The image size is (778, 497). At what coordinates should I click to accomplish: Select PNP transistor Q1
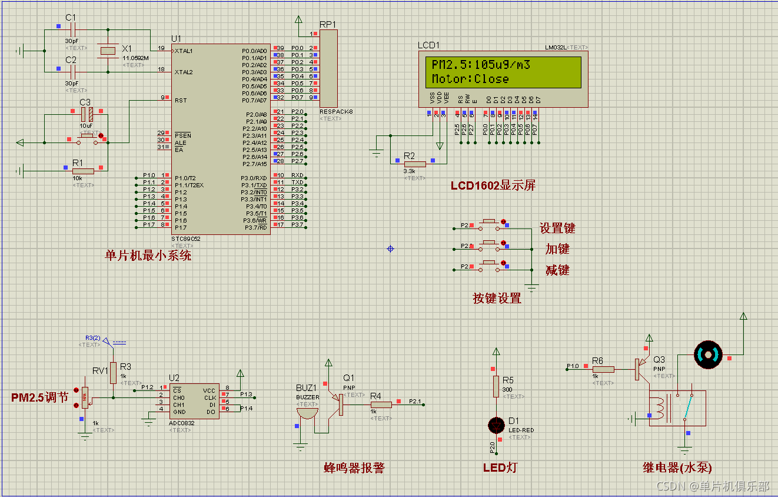point(337,404)
